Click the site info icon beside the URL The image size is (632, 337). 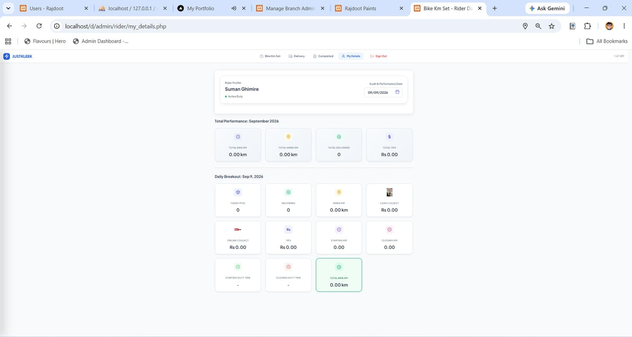point(57,26)
